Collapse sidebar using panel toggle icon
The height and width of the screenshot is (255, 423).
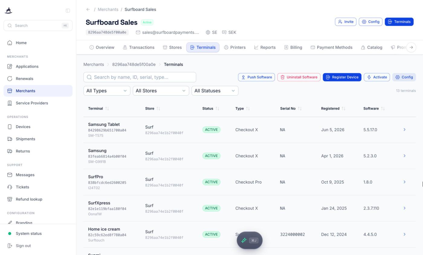[68, 11]
